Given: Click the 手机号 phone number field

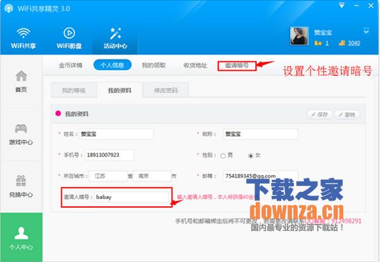Looking at the screenshot, I should point(110,155).
